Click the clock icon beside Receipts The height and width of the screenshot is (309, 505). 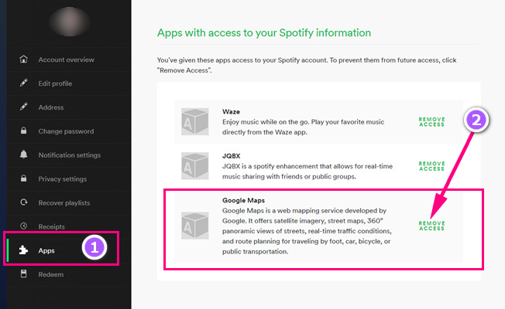[23, 226]
